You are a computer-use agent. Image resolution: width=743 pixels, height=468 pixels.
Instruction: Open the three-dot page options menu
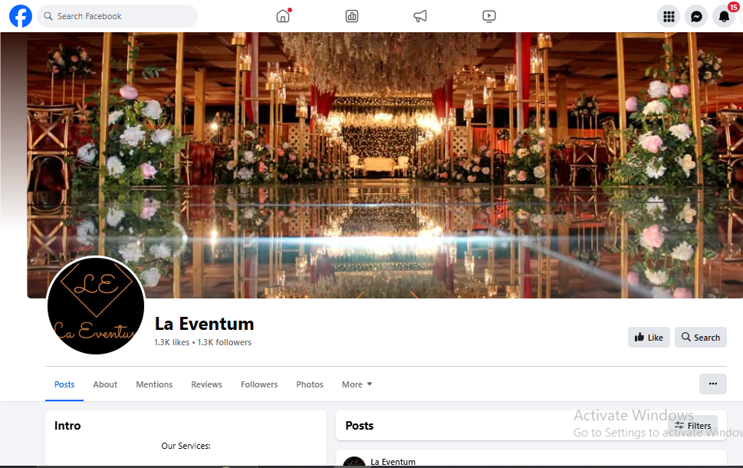[x=712, y=384]
